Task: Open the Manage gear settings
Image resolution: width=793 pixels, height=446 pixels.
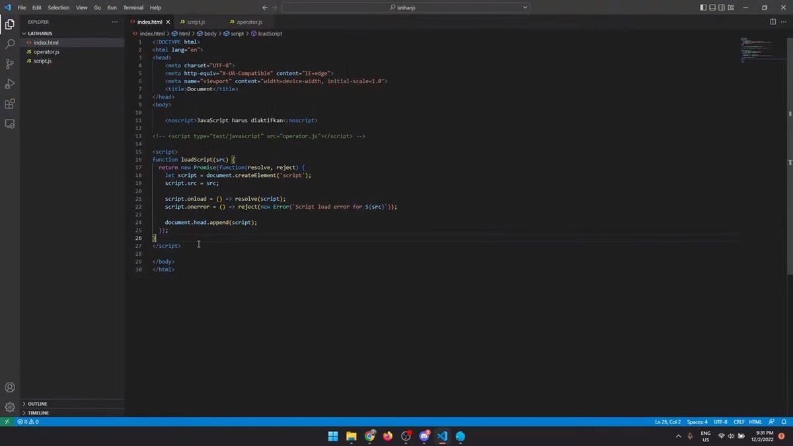Action: pos(10,407)
